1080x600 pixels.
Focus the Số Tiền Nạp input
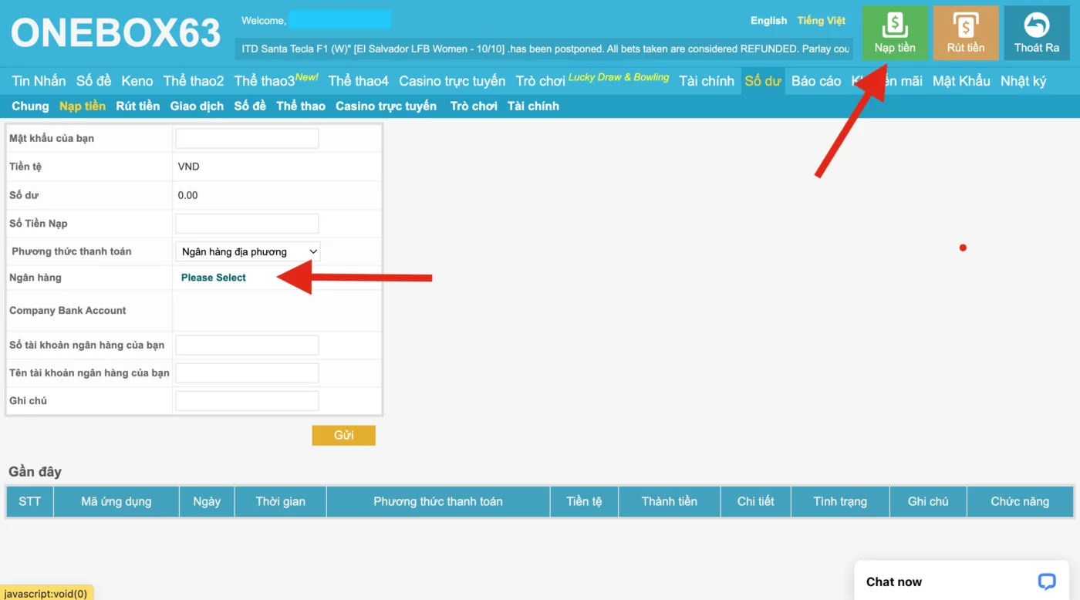click(247, 224)
